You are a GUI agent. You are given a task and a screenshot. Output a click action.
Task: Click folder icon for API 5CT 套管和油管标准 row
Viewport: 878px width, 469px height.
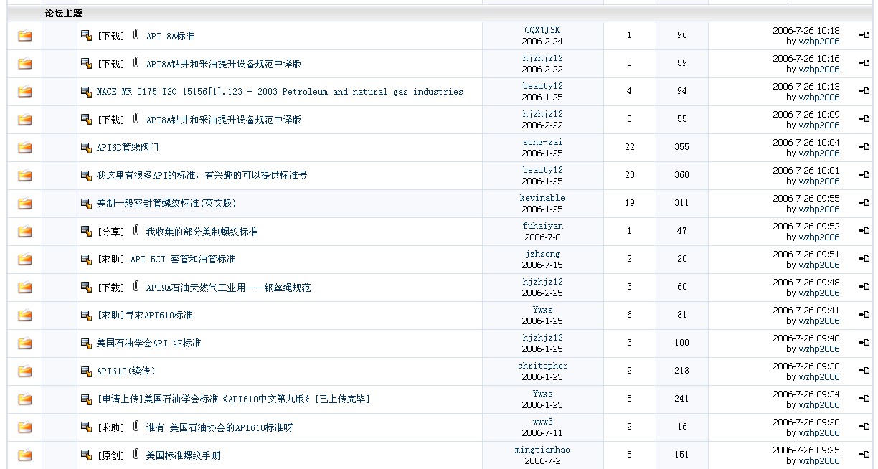click(x=25, y=260)
